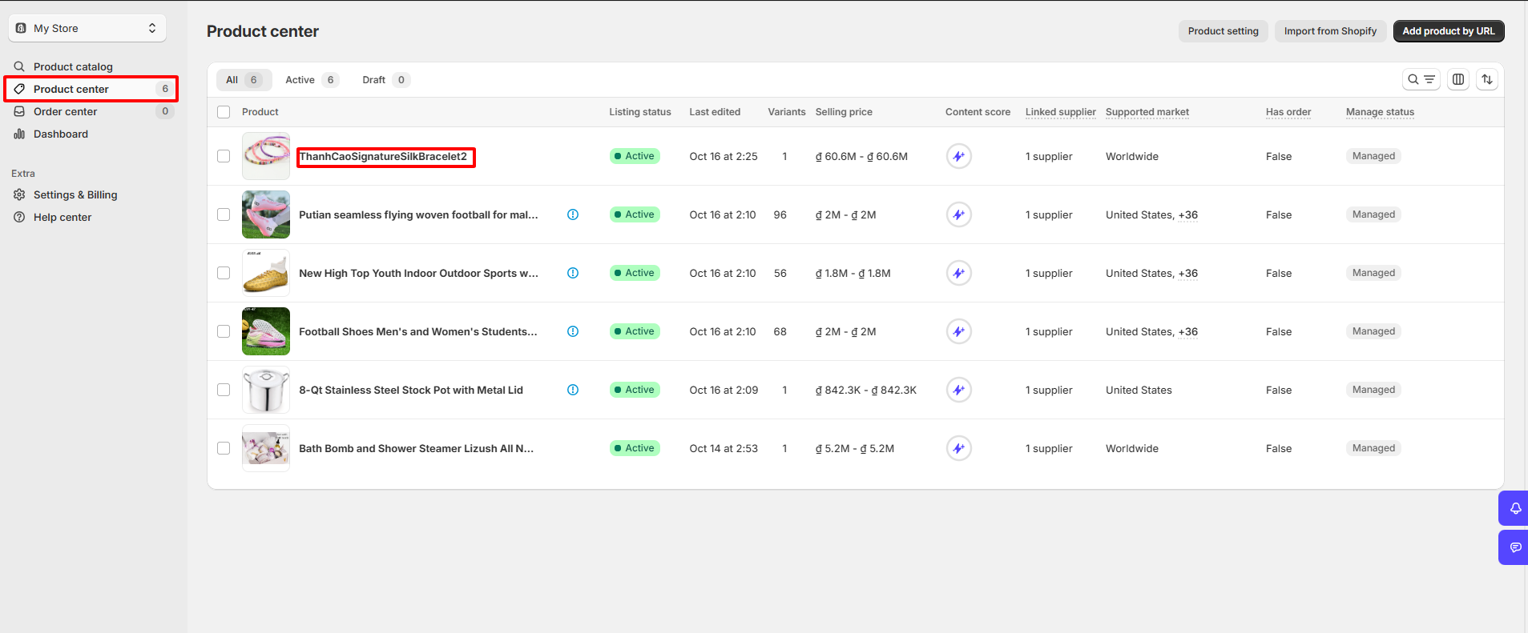The image size is (1528, 633).
Task: Tick the select-all checkbox in table header
Action: pyautogui.click(x=224, y=112)
